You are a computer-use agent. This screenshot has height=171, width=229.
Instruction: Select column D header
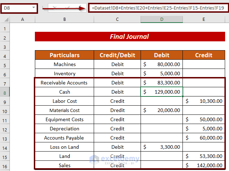(x=162, y=19)
